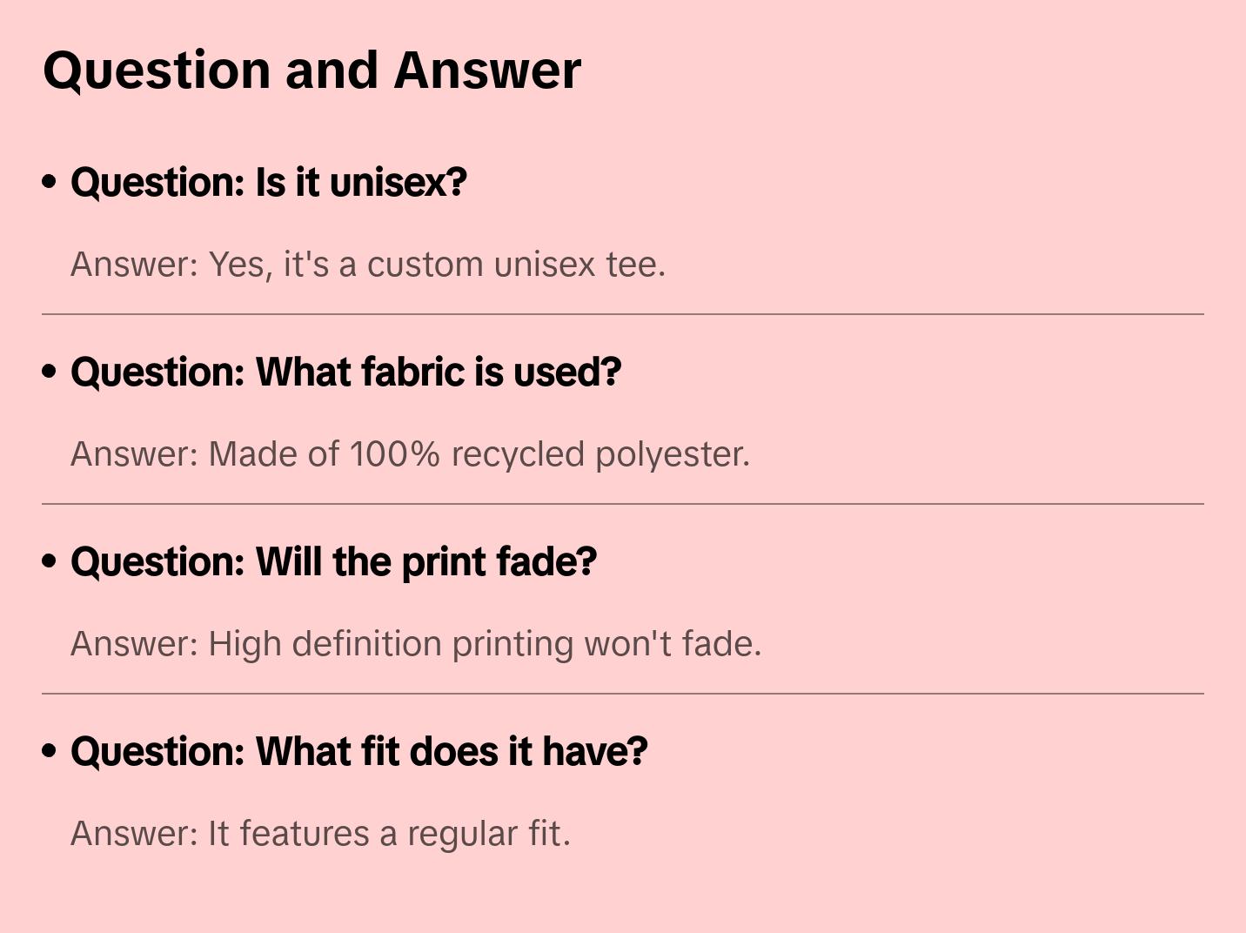This screenshot has width=1246, height=933.
Task: Click the custom unisex tee answer
Action: tap(368, 265)
